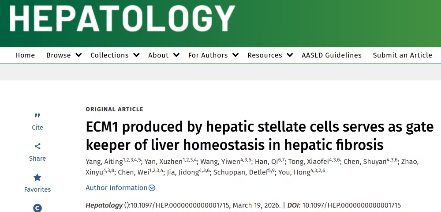Open the Resources dropdown menu

[290, 55]
